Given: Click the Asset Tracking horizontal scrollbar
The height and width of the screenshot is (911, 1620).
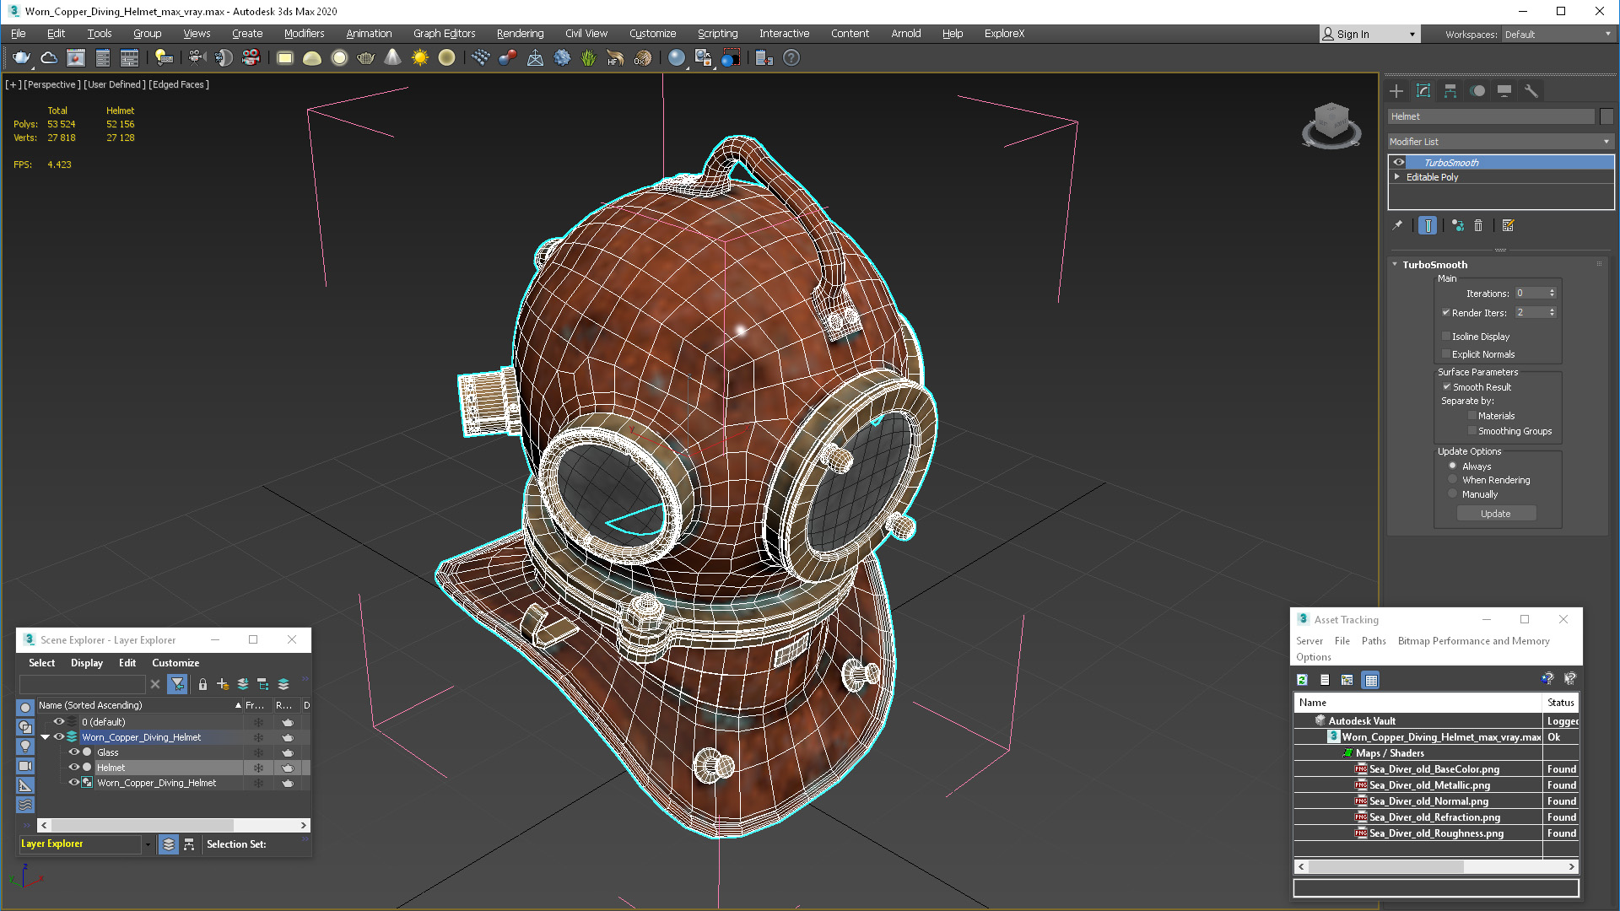Looking at the screenshot, I should [x=1436, y=867].
